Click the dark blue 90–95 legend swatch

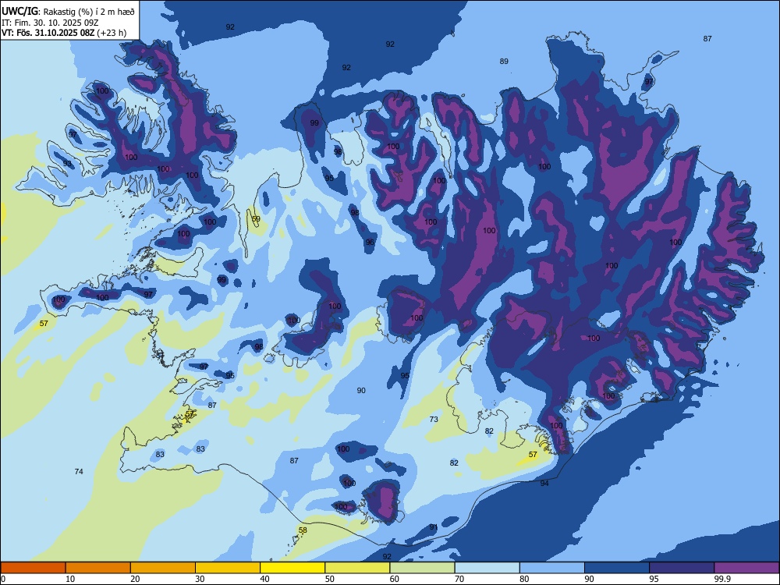click(x=617, y=568)
